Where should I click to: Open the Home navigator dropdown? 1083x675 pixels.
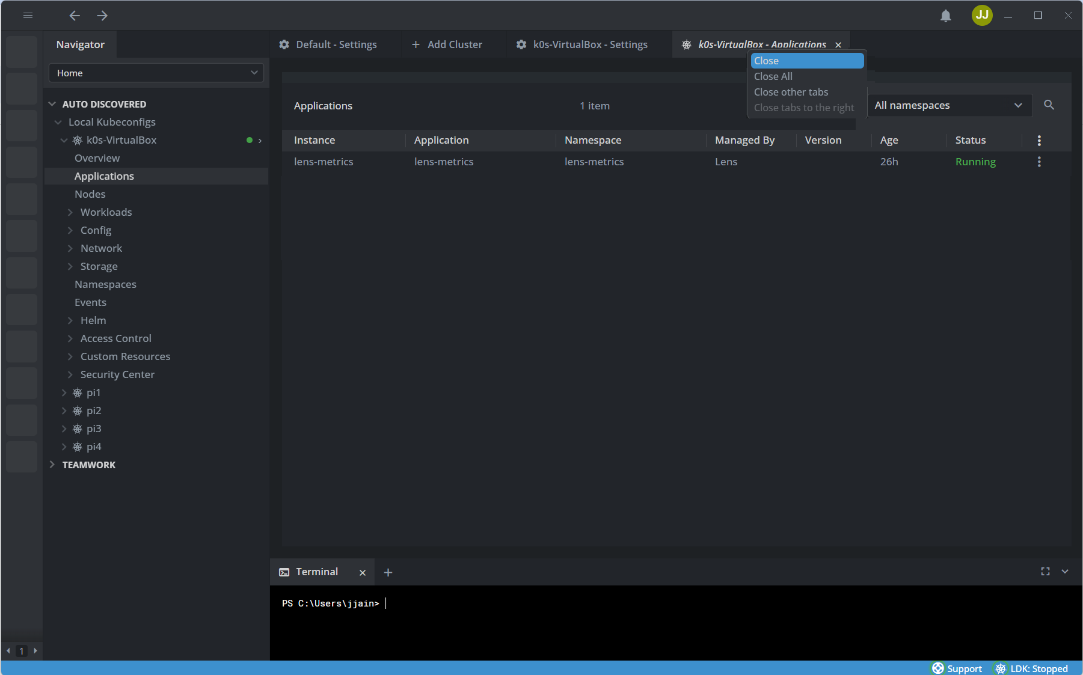click(156, 73)
